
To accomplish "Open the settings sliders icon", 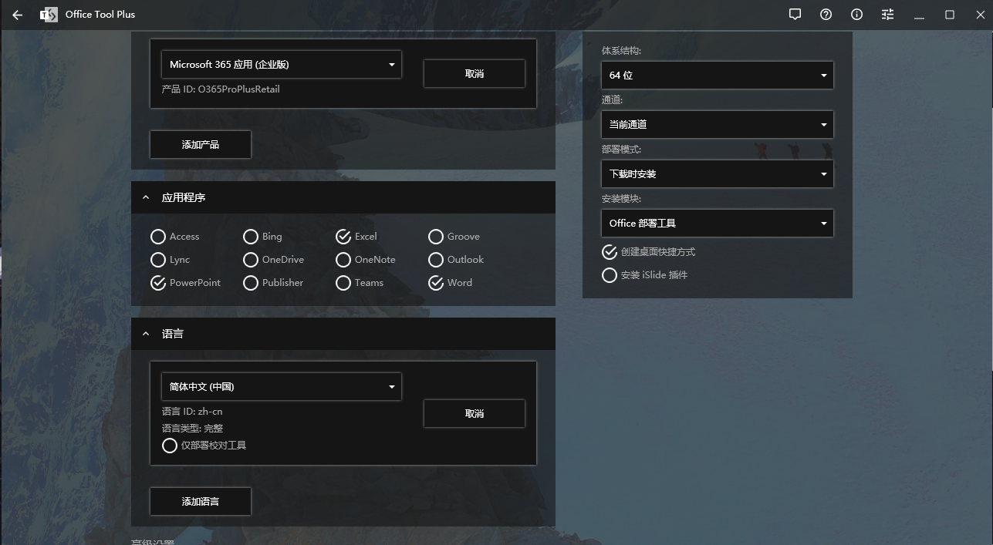I will pyautogui.click(x=887, y=15).
